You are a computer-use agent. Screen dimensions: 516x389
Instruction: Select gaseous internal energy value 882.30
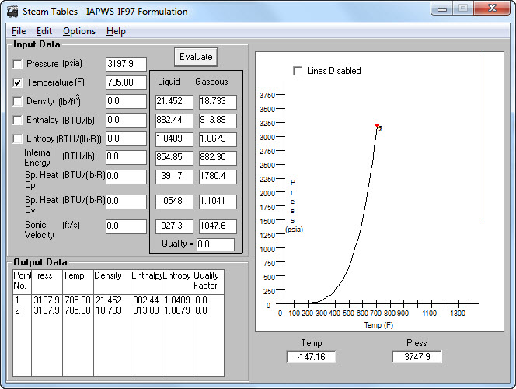(x=218, y=158)
